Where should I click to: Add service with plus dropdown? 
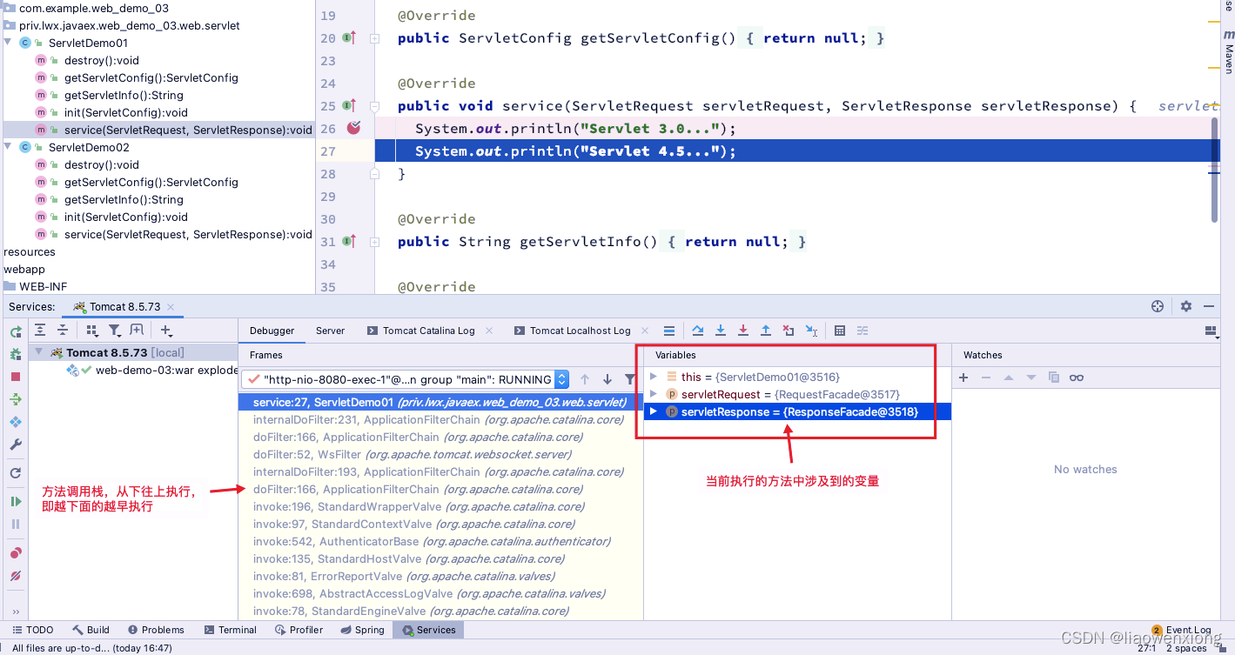[166, 331]
